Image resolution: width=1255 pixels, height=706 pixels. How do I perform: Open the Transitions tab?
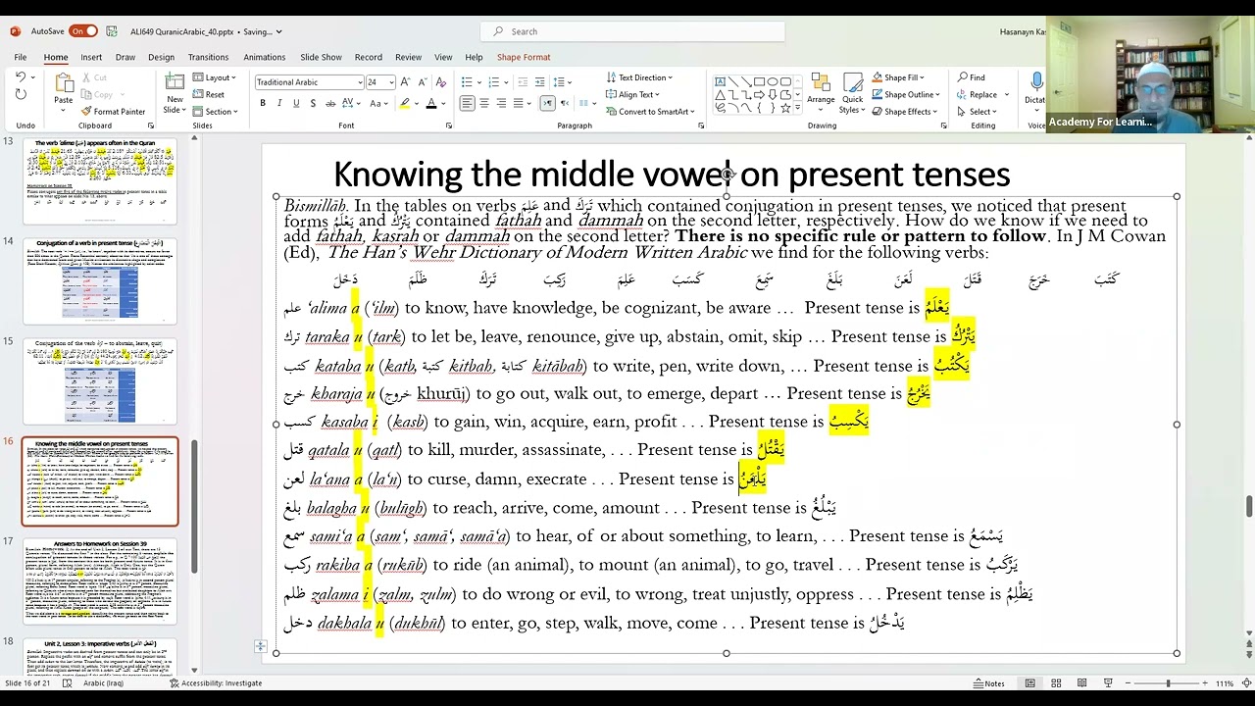208,57
